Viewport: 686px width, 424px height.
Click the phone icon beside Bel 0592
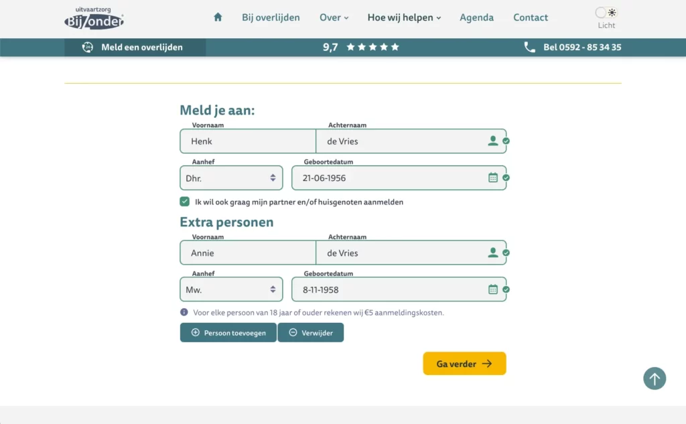(x=529, y=48)
